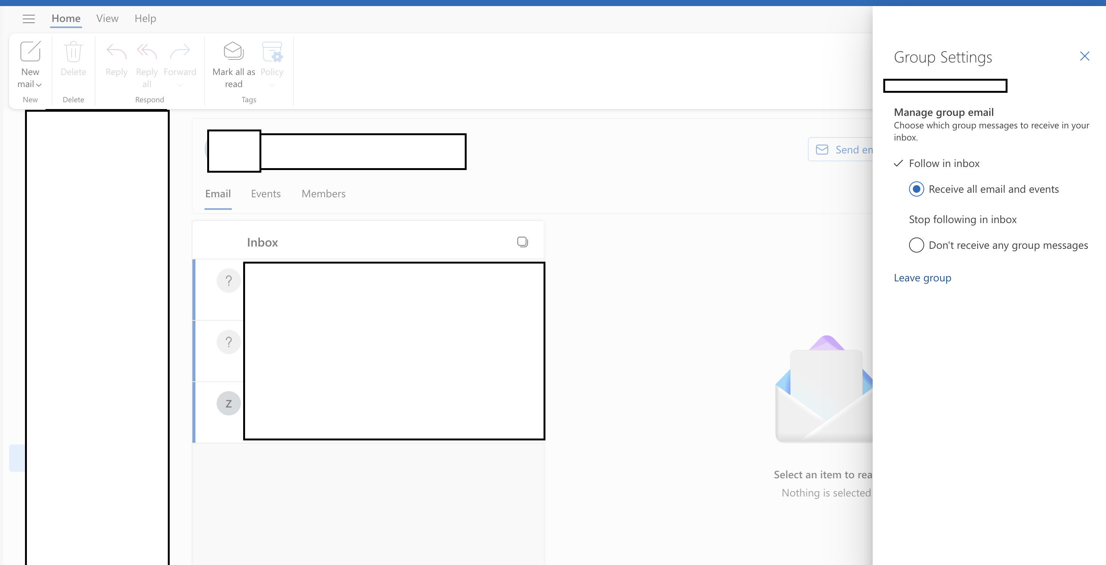Click the Reply arrow icon
1106x565 pixels.
coord(116,52)
